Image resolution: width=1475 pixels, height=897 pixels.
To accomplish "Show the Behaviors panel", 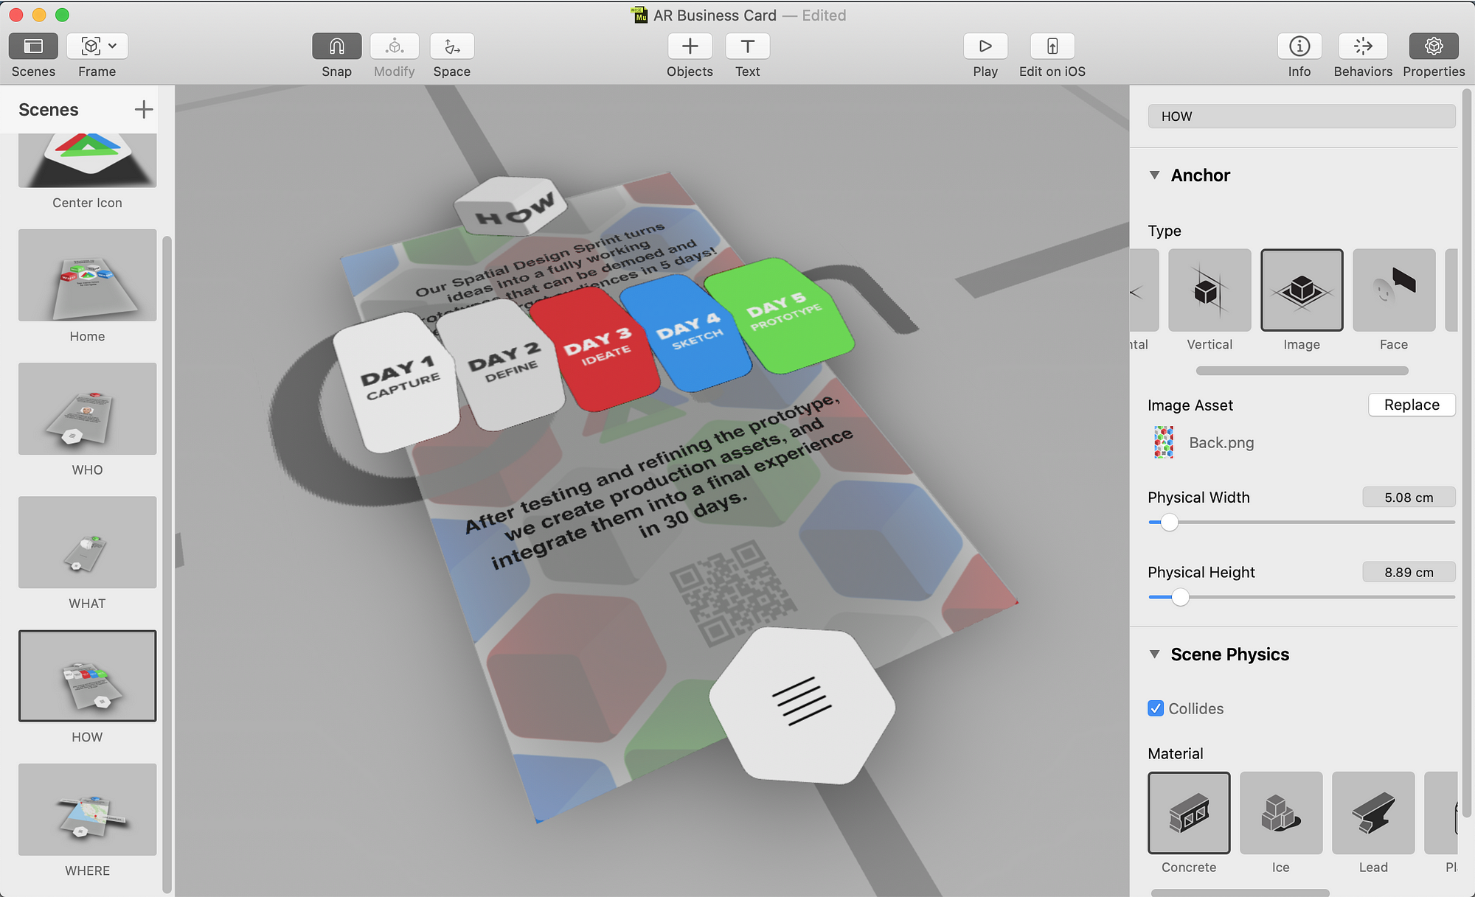I will [1363, 46].
